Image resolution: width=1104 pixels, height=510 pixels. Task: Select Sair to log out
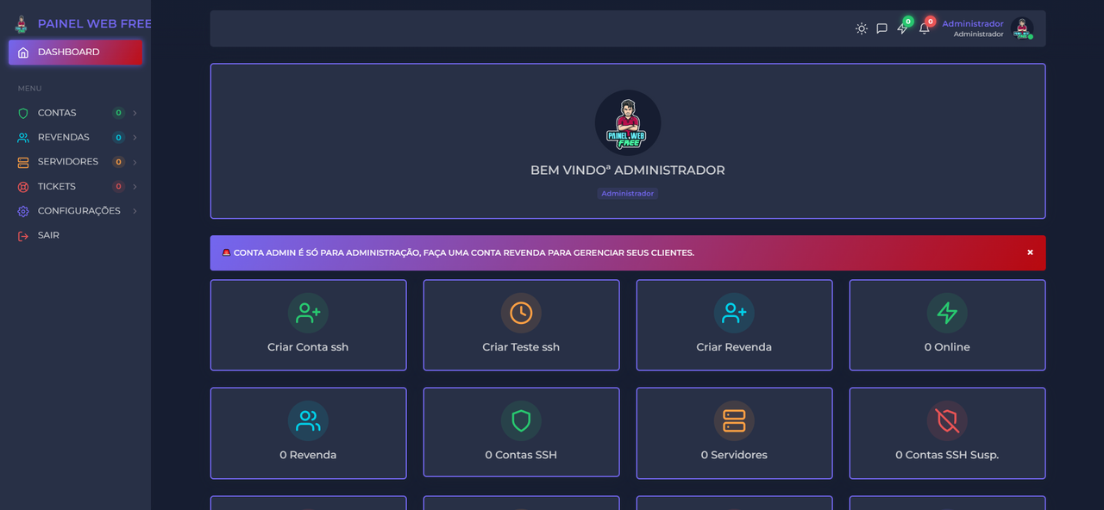76,236
